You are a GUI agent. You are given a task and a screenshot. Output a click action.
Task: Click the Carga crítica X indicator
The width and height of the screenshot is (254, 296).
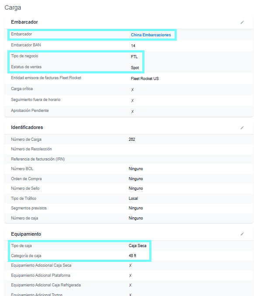click(x=133, y=90)
